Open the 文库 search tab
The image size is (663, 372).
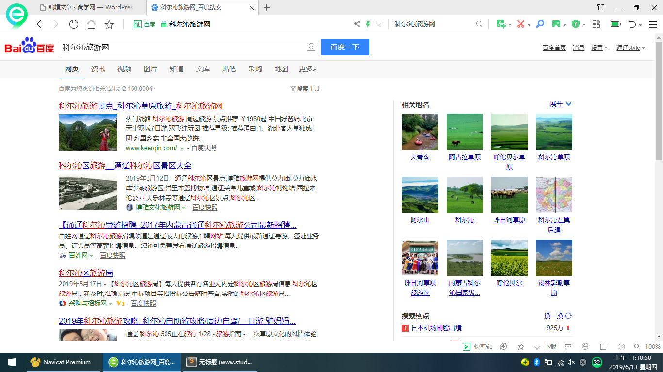203,69
